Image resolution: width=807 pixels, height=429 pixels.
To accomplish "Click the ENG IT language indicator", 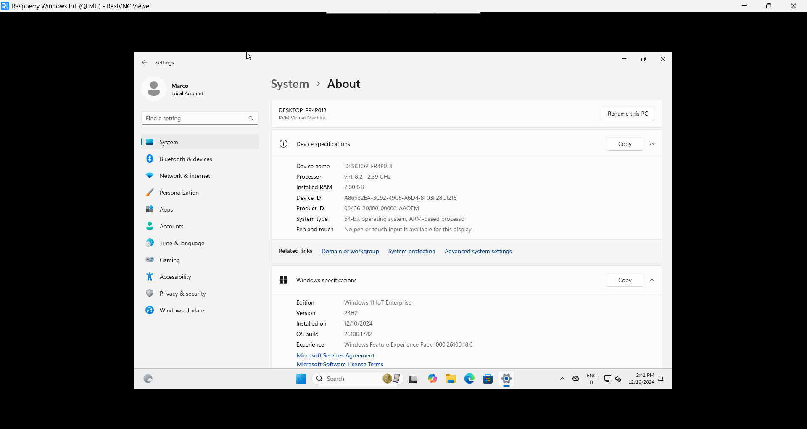I will tap(592, 379).
